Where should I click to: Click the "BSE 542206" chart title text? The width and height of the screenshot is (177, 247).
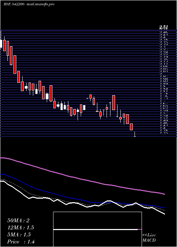point(14,4)
